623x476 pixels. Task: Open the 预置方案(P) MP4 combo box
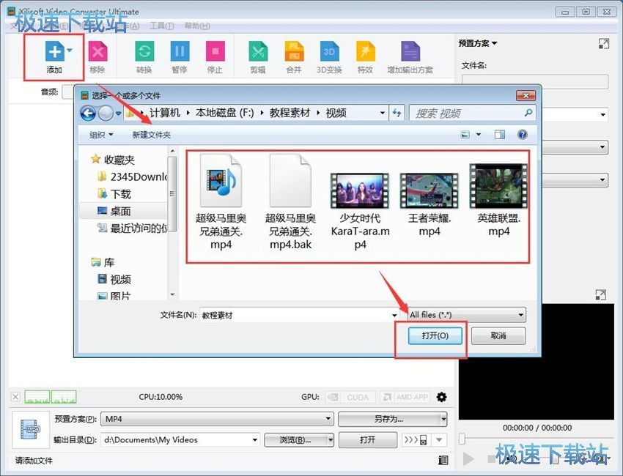217,419
